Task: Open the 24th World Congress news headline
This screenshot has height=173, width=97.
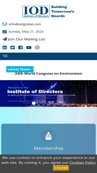Action: [x=49, y=73]
